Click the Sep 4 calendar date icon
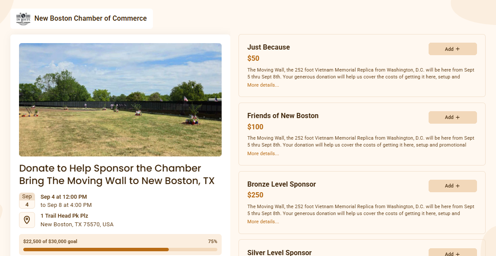Image resolution: width=496 pixels, height=256 pixels. [x=27, y=200]
